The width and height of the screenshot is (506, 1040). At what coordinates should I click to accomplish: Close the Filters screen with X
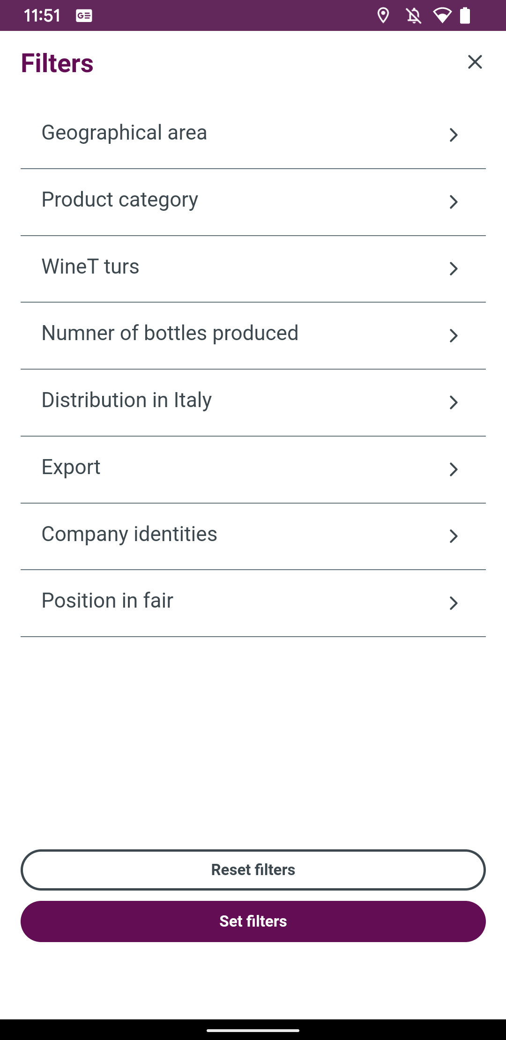click(475, 62)
